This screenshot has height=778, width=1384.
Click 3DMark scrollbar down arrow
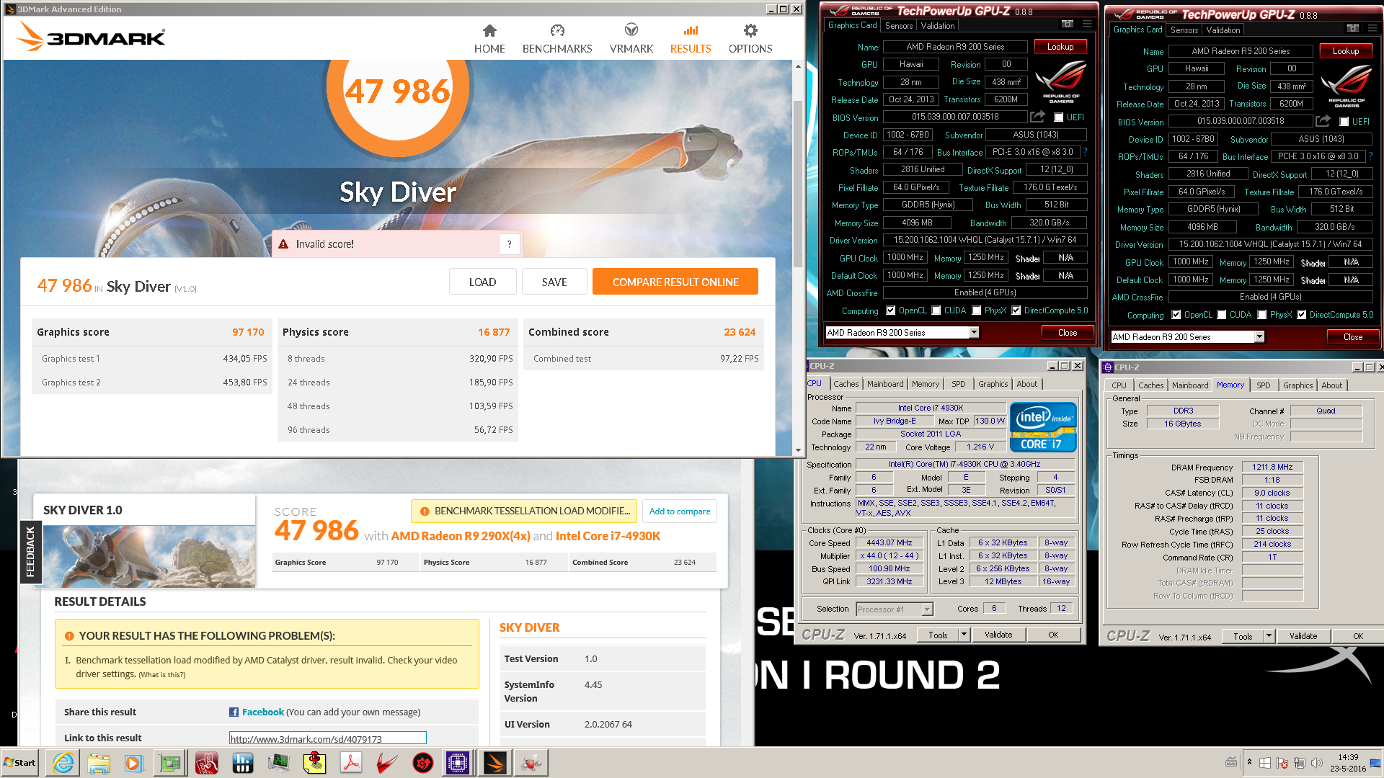pyautogui.click(x=798, y=450)
